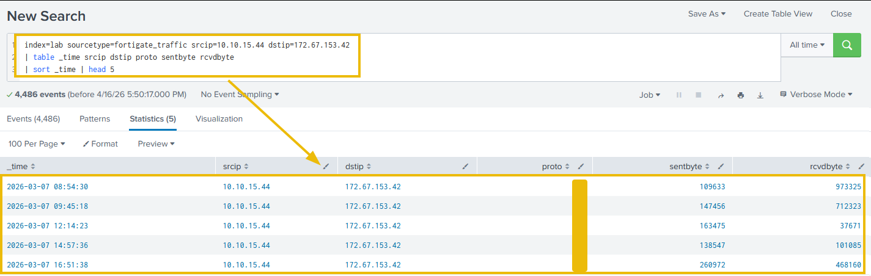Click sentbyte value 260972

(x=712, y=265)
